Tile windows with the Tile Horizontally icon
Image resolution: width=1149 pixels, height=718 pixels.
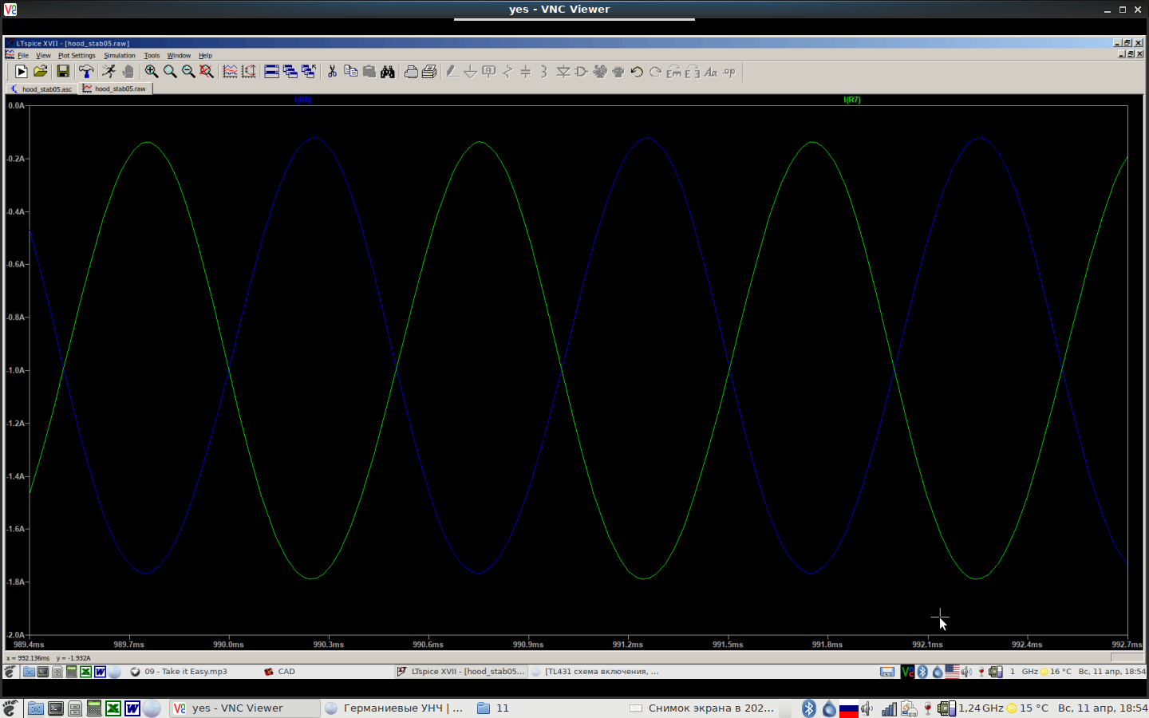tap(271, 72)
